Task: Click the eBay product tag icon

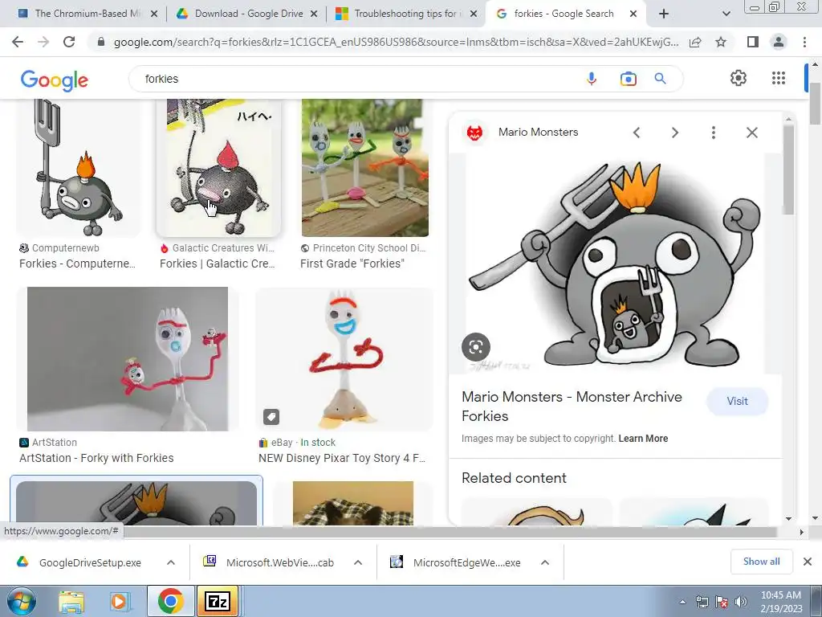Action: pos(271,417)
